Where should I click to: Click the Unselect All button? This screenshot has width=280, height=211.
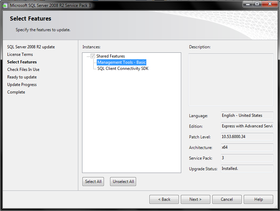coord(123,182)
